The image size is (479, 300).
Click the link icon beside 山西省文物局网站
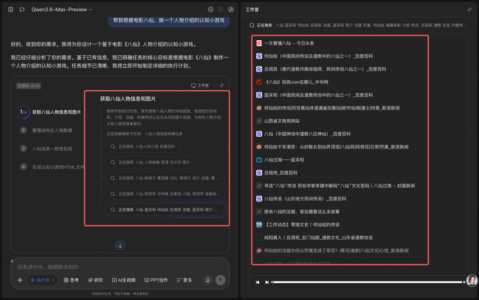pyautogui.click(x=259, y=121)
